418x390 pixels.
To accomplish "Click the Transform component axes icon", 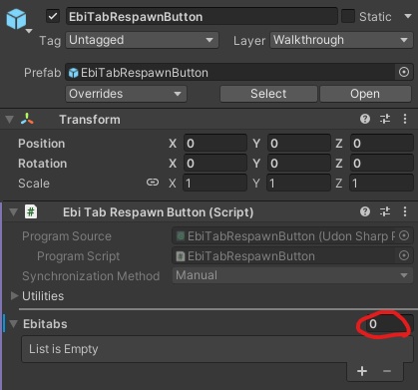I will pos(27,119).
